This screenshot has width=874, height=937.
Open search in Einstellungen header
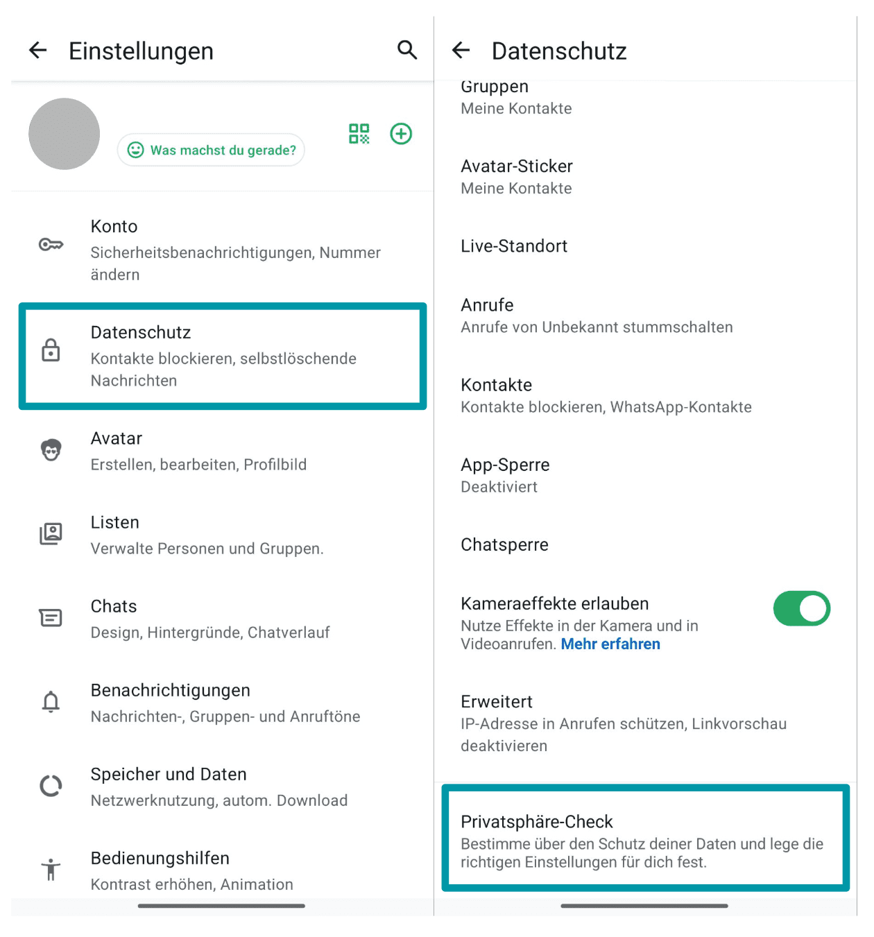point(407,50)
